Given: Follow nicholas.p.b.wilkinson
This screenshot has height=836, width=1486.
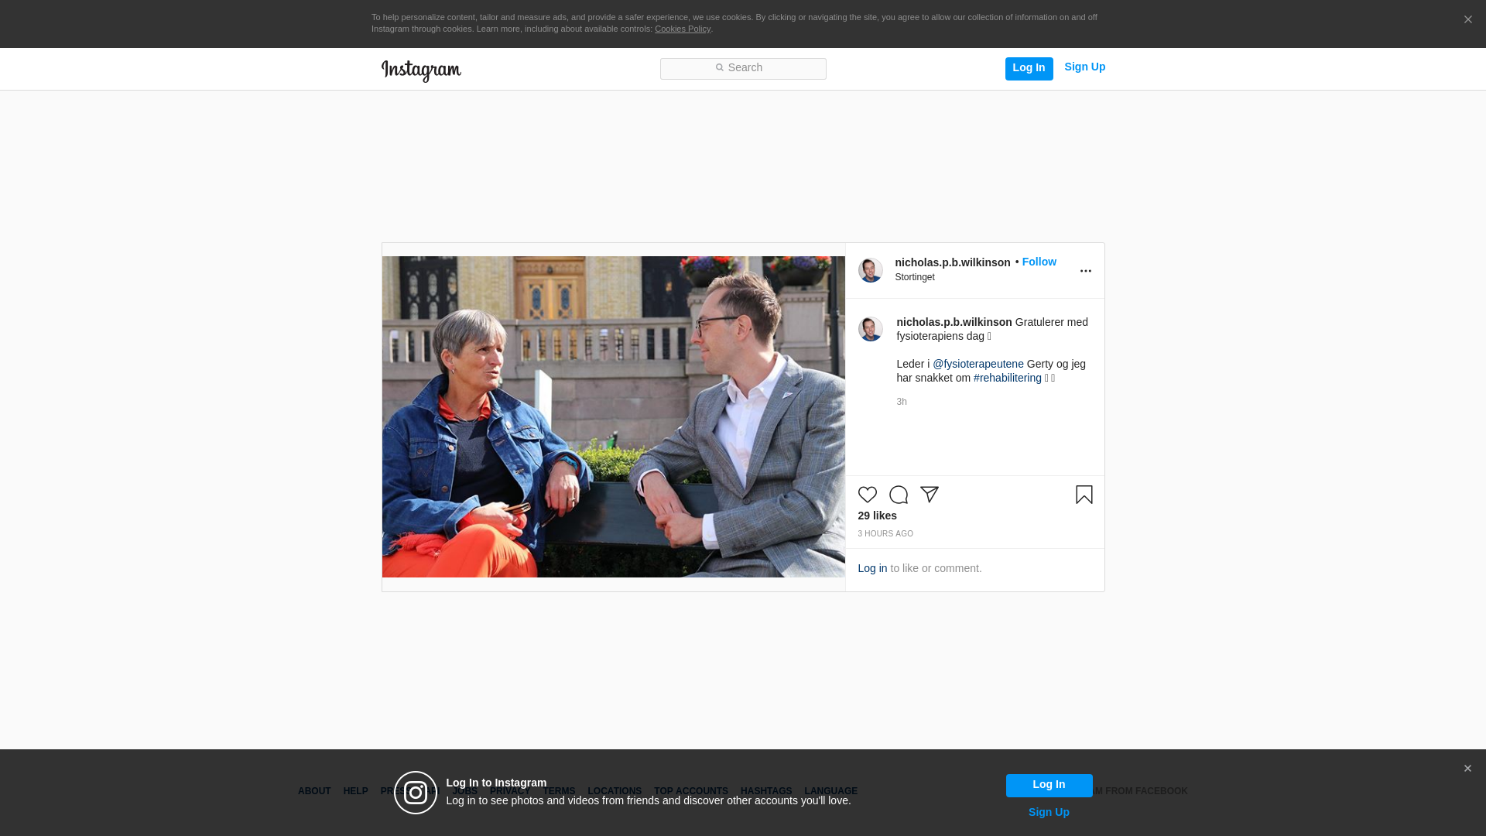Looking at the screenshot, I should tap(1039, 262).
